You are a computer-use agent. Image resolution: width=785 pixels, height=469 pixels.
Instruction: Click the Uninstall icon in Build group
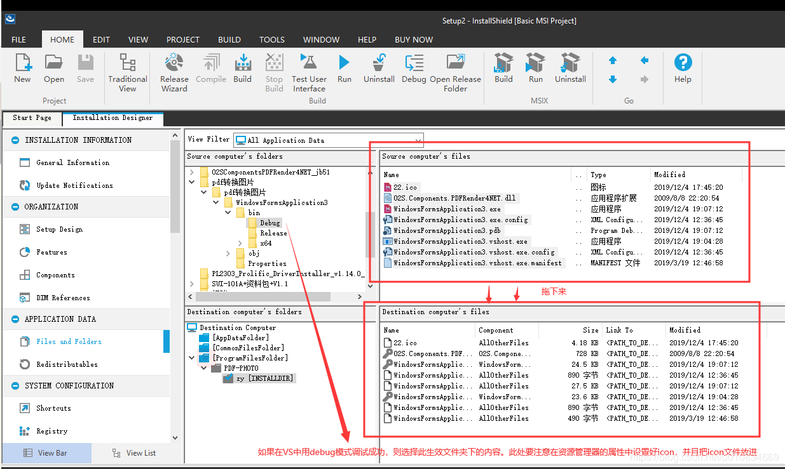[x=379, y=63]
